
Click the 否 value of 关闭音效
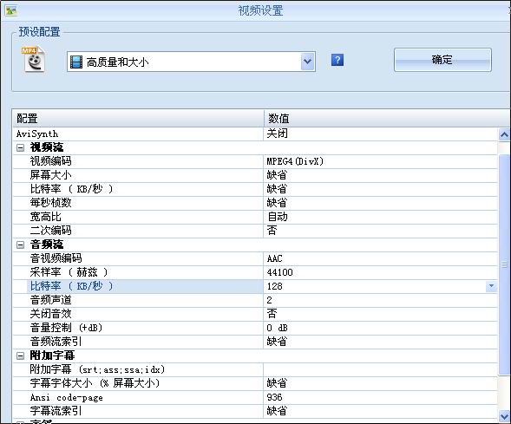[x=272, y=314]
